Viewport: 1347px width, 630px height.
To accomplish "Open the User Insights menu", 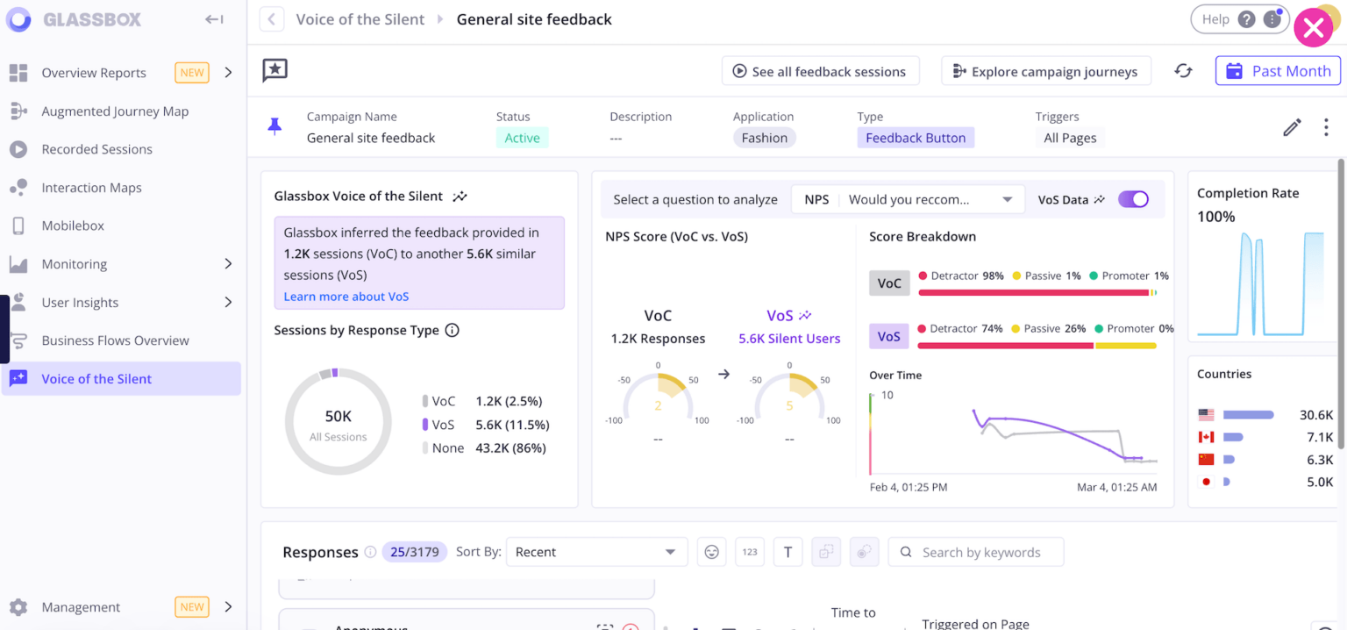I will click(78, 302).
